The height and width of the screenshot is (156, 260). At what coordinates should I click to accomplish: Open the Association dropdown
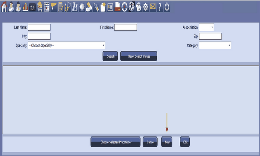(x=207, y=27)
